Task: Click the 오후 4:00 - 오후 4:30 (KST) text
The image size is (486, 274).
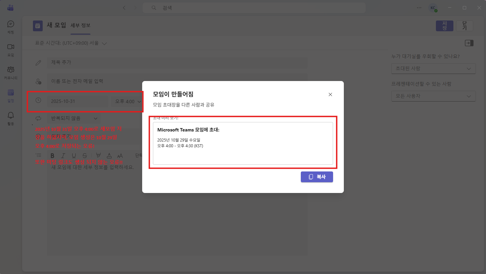Action: pyautogui.click(x=180, y=146)
